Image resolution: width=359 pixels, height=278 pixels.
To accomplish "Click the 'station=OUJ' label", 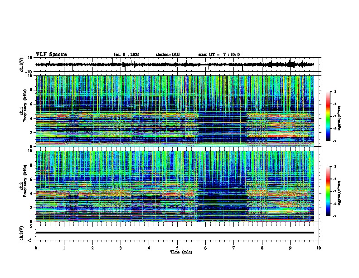I will tap(168, 55).
